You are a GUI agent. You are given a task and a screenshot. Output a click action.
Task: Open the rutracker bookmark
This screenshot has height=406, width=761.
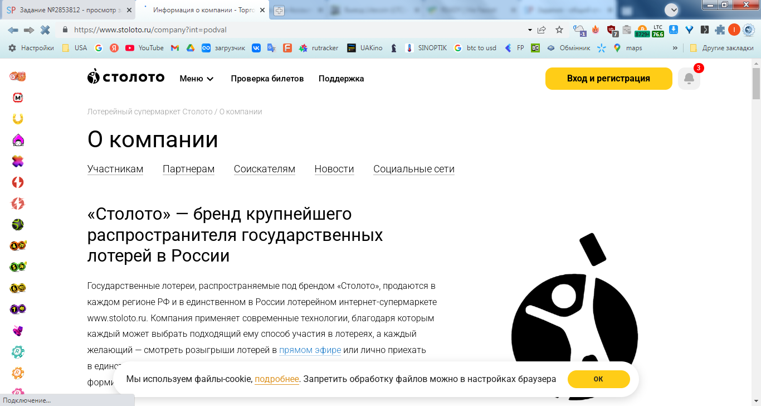319,48
